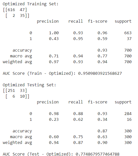Image resolution: width=138 pixels, height=156 pixels.
Task: Click the first recall column header
Action: click(76, 21)
